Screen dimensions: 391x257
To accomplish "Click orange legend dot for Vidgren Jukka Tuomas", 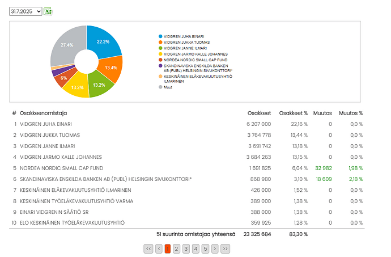I will (x=160, y=42).
